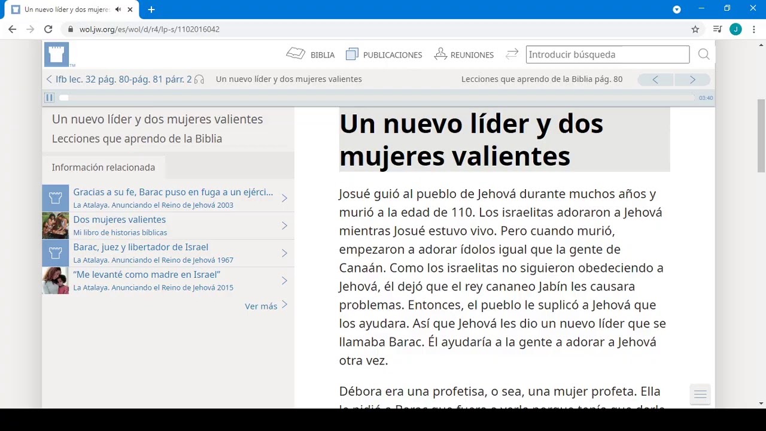766x431 pixels.
Task: Expand the Me levanté como madre chevron
Action: point(284,281)
